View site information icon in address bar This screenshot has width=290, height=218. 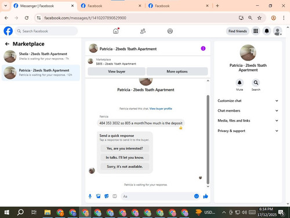click(39, 18)
